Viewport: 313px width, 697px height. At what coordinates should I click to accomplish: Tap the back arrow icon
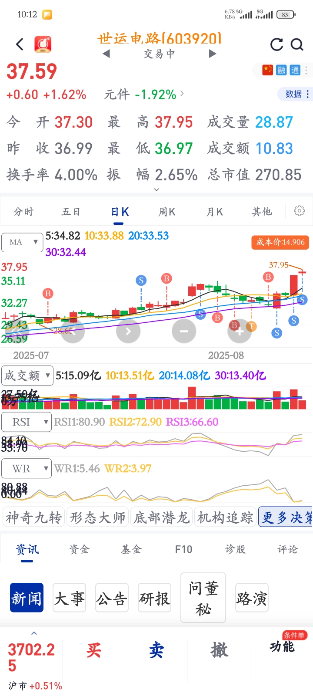pyautogui.click(x=20, y=44)
